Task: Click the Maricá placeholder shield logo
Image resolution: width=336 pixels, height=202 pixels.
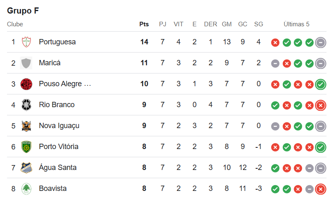Action: point(26,63)
